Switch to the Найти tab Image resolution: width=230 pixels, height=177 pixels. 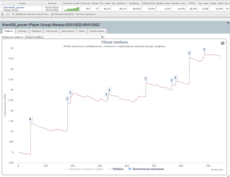pyautogui.click(x=82, y=31)
